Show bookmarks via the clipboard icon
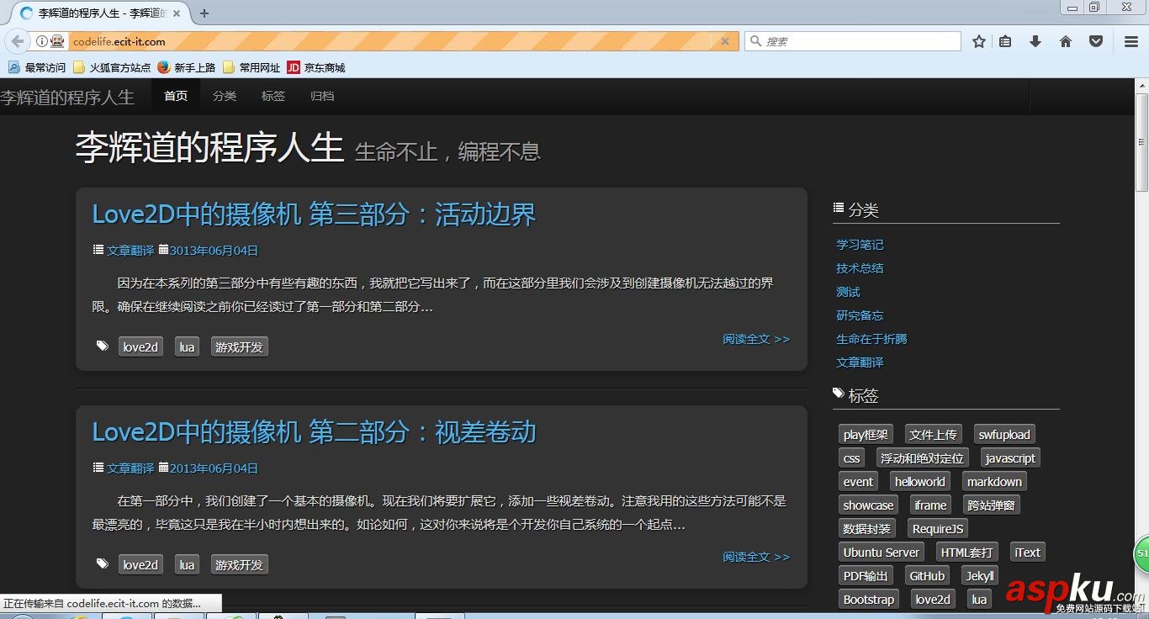Screen dimensions: 1149x619 pyautogui.click(x=1005, y=40)
